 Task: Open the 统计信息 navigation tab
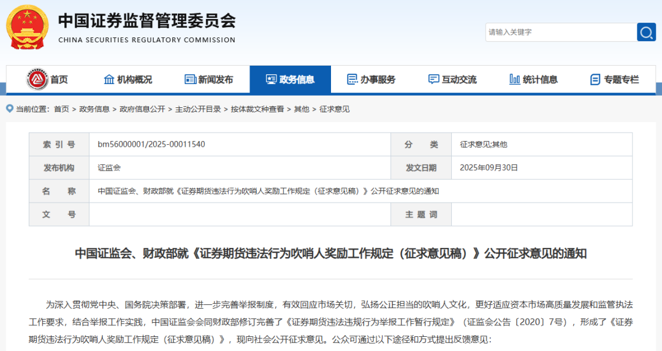(534, 79)
